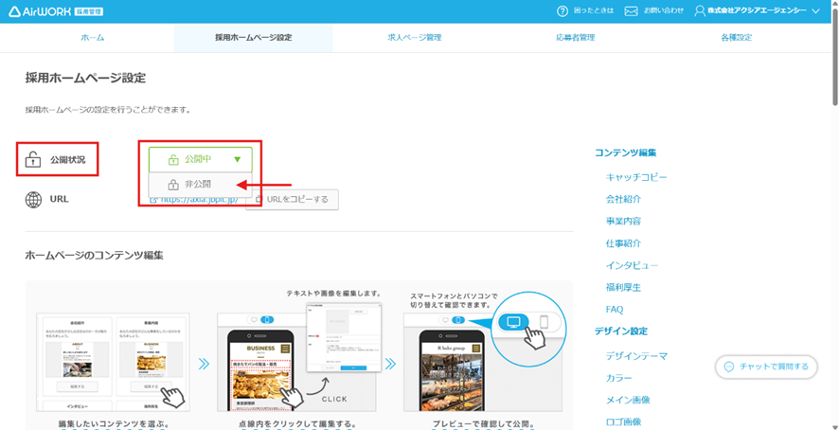Click the large monitor preview icon
Image resolution: width=839 pixels, height=430 pixels.
click(x=514, y=322)
